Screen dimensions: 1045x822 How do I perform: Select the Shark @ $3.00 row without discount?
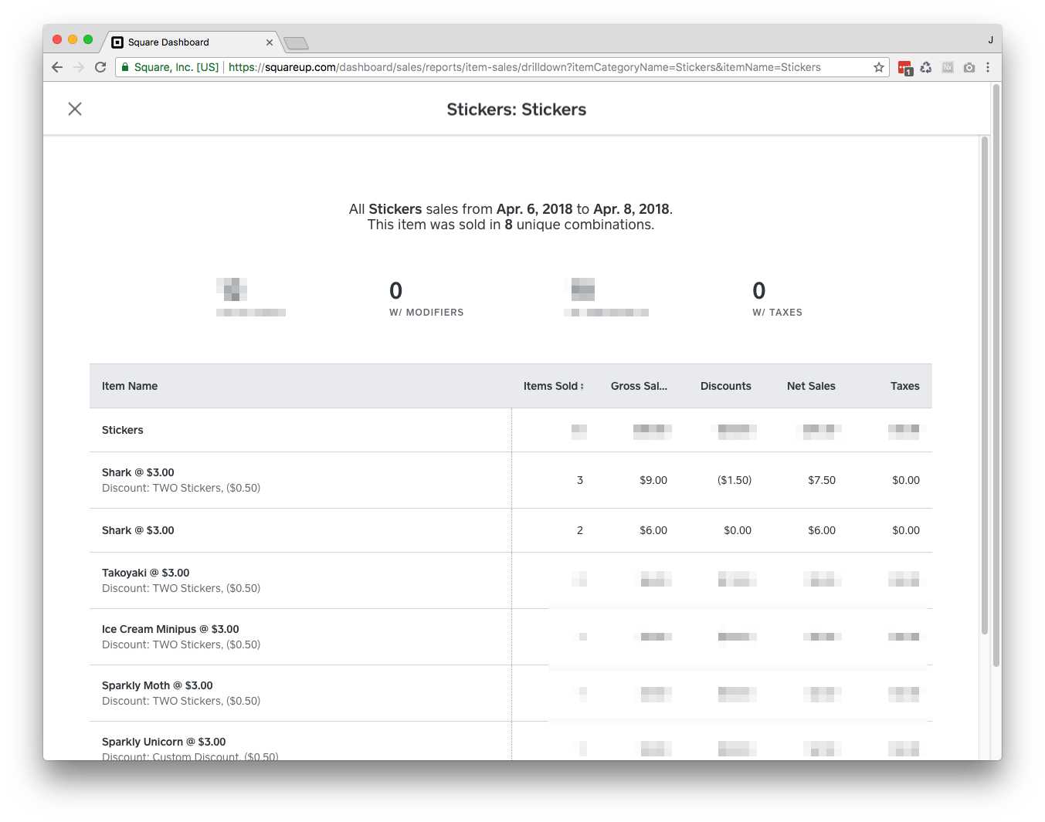[x=511, y=530]
